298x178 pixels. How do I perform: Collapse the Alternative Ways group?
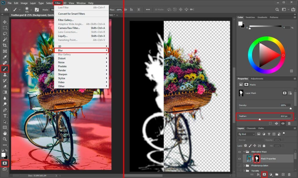[x=244, y=152]
